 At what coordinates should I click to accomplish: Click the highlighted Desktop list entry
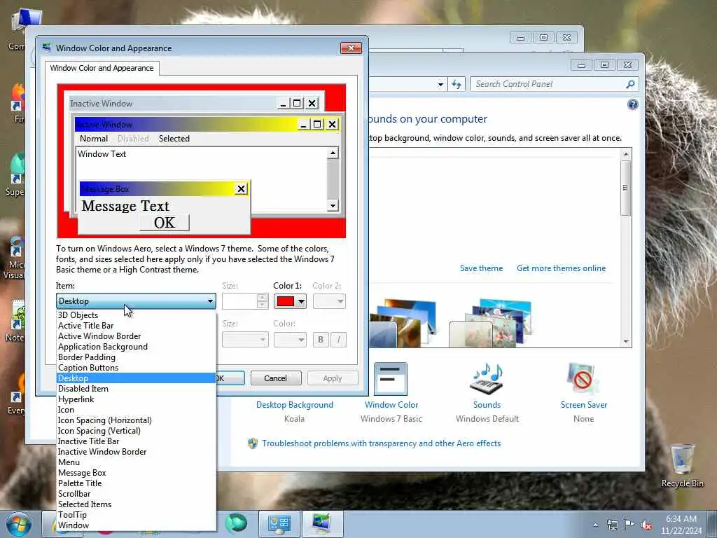coord(137,378)
